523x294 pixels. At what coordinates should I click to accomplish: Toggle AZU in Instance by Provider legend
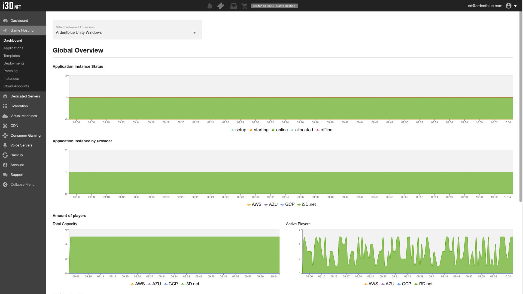(x=271, y=204)
